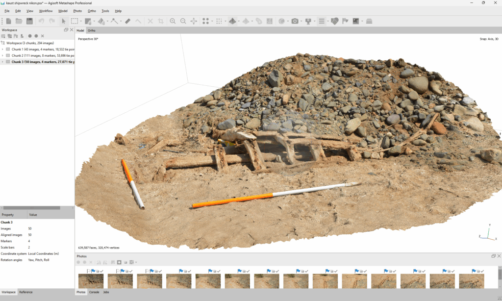Open the Rectangle Selection tool dropdown arrow
The width and height of the screenshot is (502, 301).
click(81, 22)
